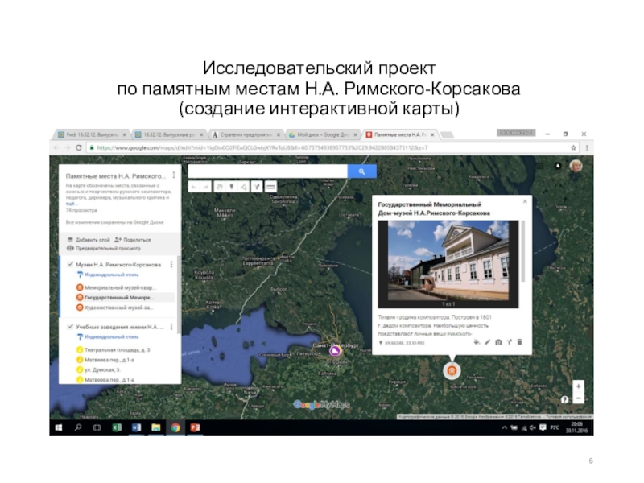The image size is (644, 483).
Task: Uncheck the Музеи Н.А. Римского-Корсакова layer
Action: 71,264
